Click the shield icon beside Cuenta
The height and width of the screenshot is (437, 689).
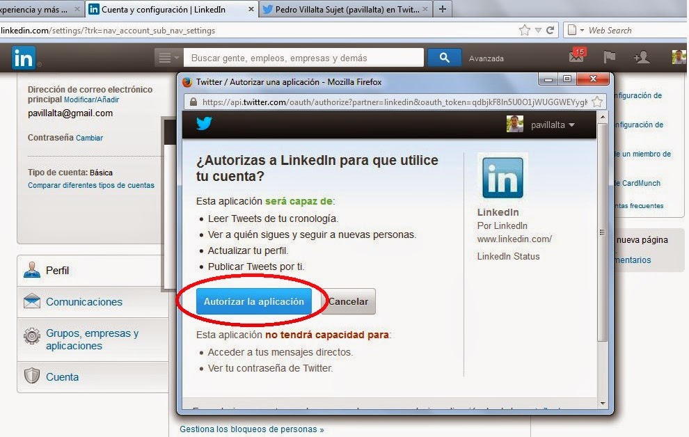click(x=31, y=376)
